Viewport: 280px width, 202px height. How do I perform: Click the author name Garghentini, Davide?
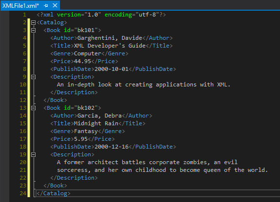pyautogui.click(x=110, y=38)
